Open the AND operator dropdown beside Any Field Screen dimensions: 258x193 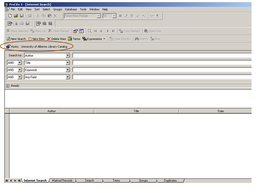pyautogui.click(x=20, y=77)
